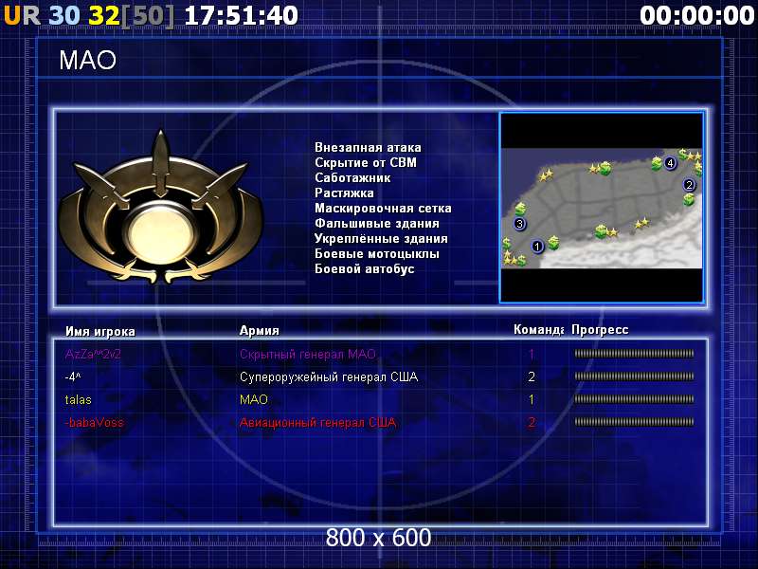The width and height of the screenshot is (758, 569).
Task: Select start position 4 on the map
Action: 670,163
